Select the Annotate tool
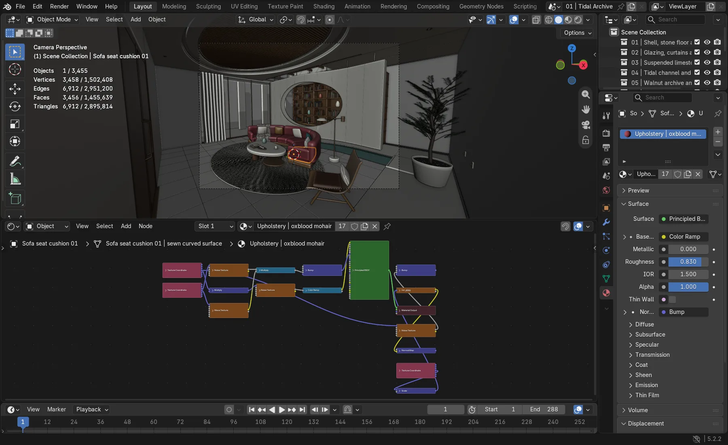This screenshot has width=728, height=445. (x=15, y=161)
